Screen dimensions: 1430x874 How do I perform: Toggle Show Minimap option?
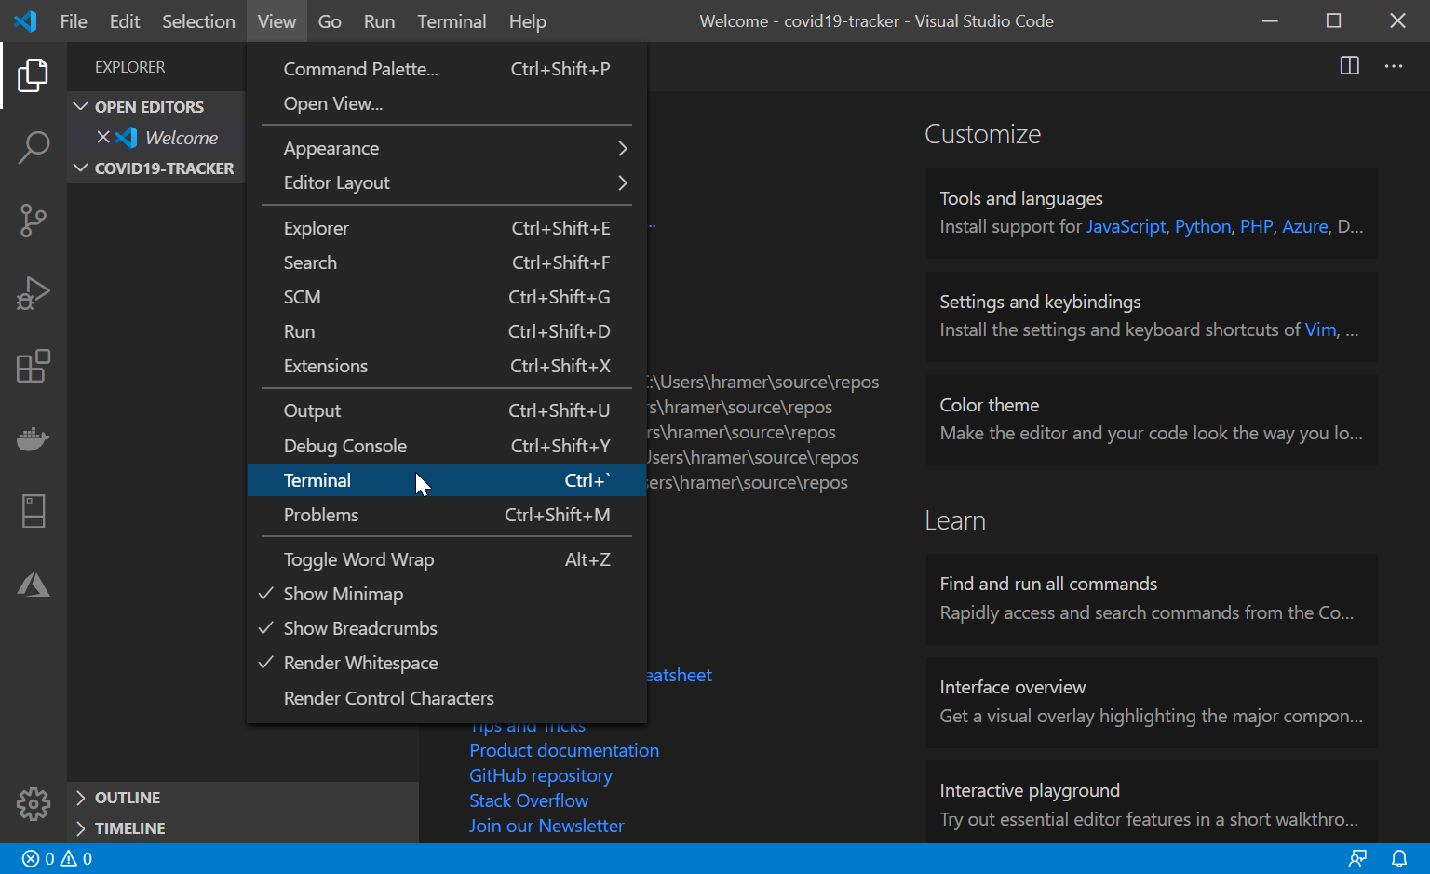447,594
